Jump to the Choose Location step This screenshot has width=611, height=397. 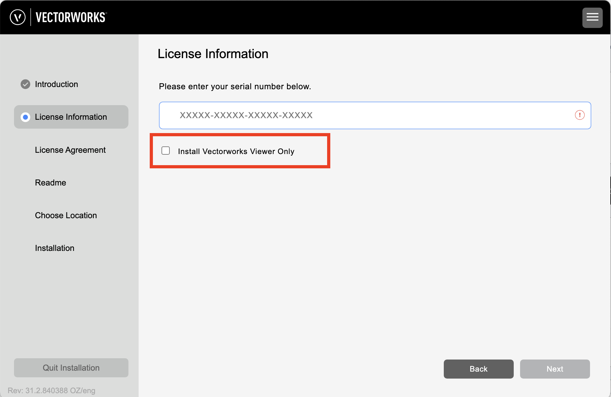pyautogui.click(x=66, y=215)
